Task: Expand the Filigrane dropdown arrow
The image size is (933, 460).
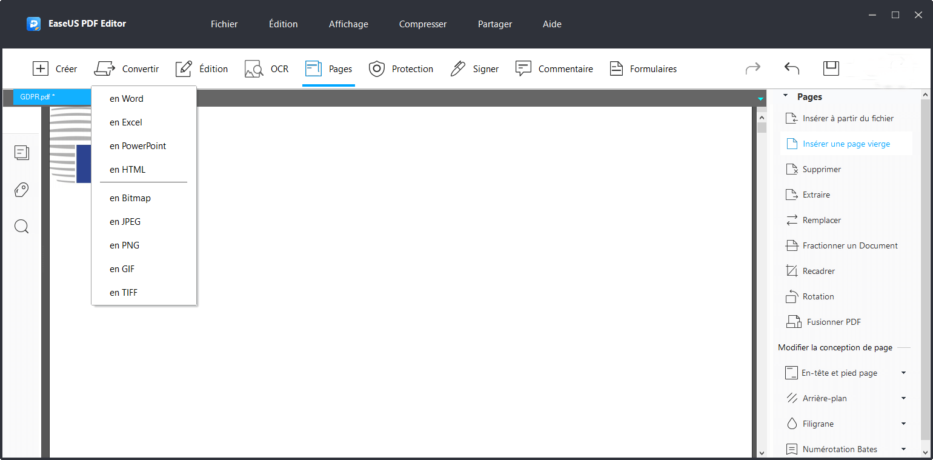Action: click(x=903, y=424)
